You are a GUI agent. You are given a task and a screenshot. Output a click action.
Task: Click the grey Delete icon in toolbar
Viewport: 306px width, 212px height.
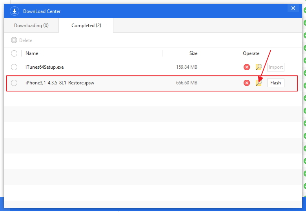tap(14, 40)
